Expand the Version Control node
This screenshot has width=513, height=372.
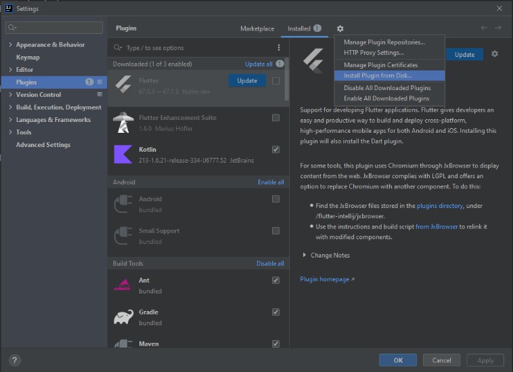10,94
